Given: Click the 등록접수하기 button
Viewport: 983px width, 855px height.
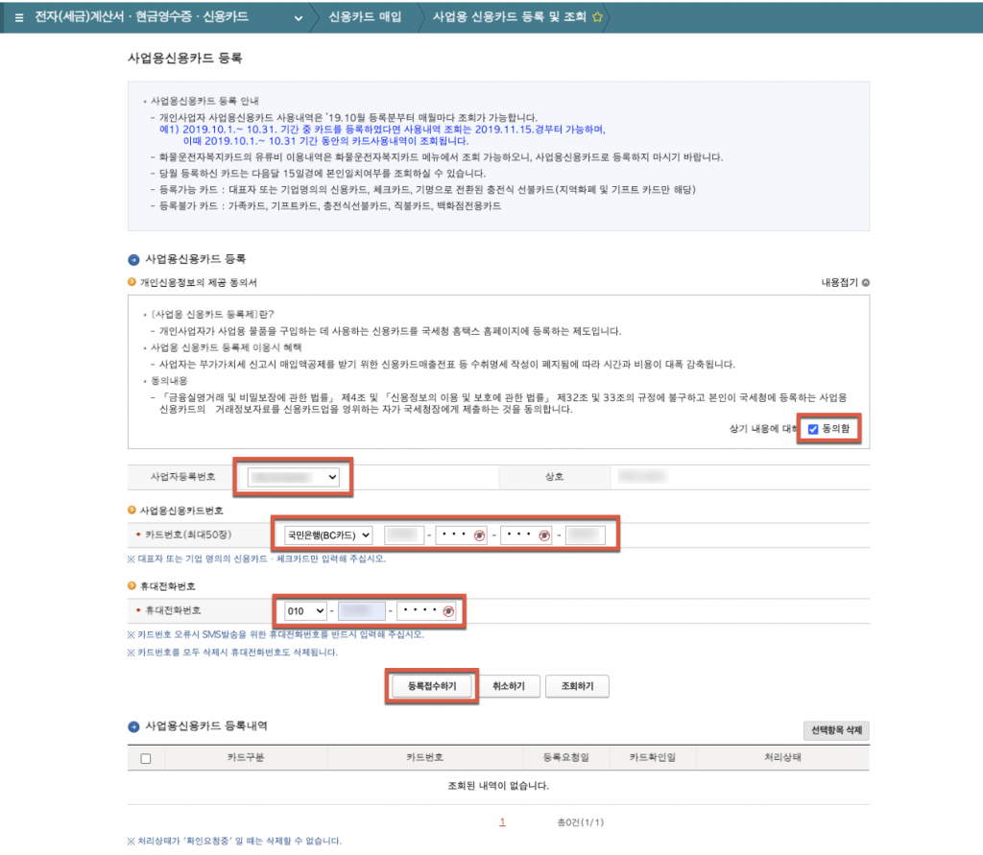Looking at the screenshot, I should tap(432, 686).
